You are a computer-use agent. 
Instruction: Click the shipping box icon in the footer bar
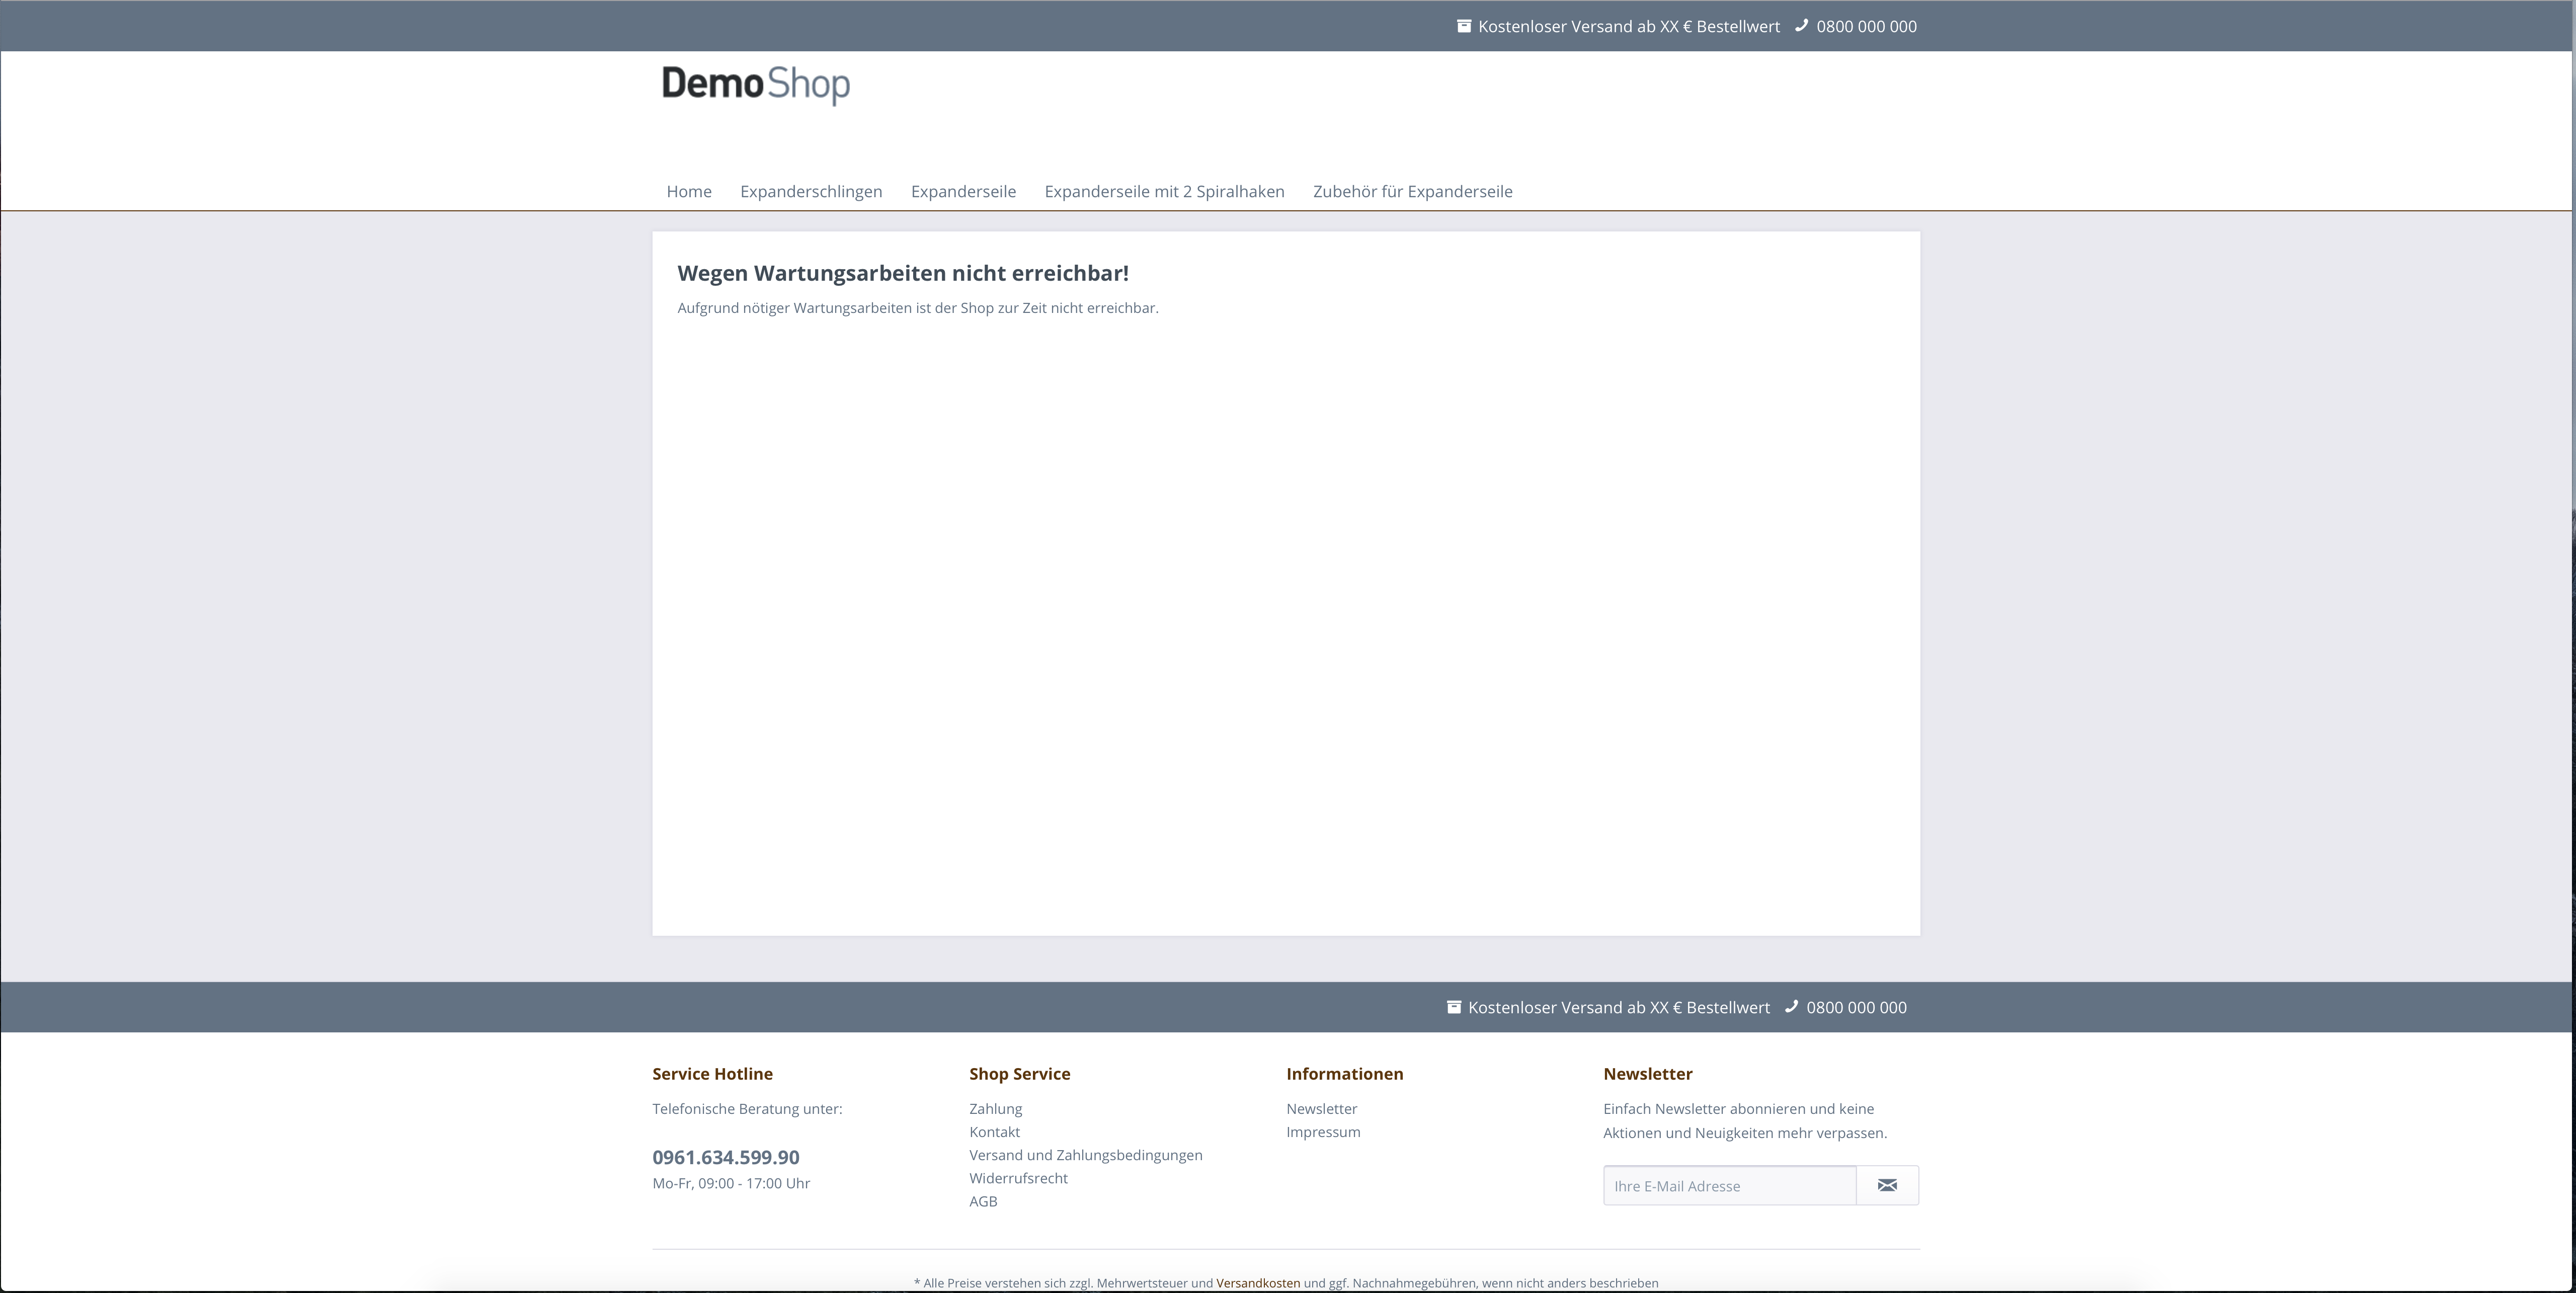click(x=1454, y=1007)
